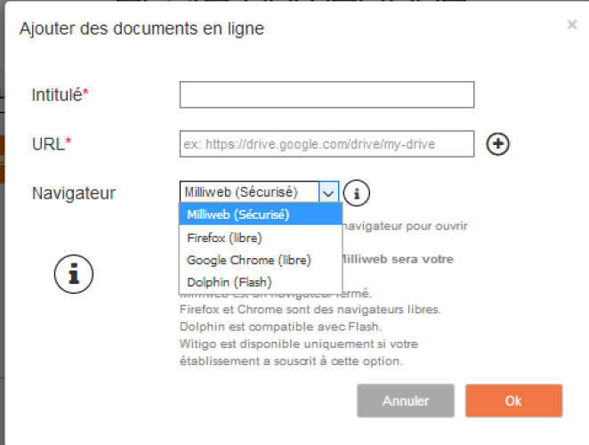Confirm with the orange Ok button
The width and height of the screenshot is (589, 445).
click(x=513, y=400)
